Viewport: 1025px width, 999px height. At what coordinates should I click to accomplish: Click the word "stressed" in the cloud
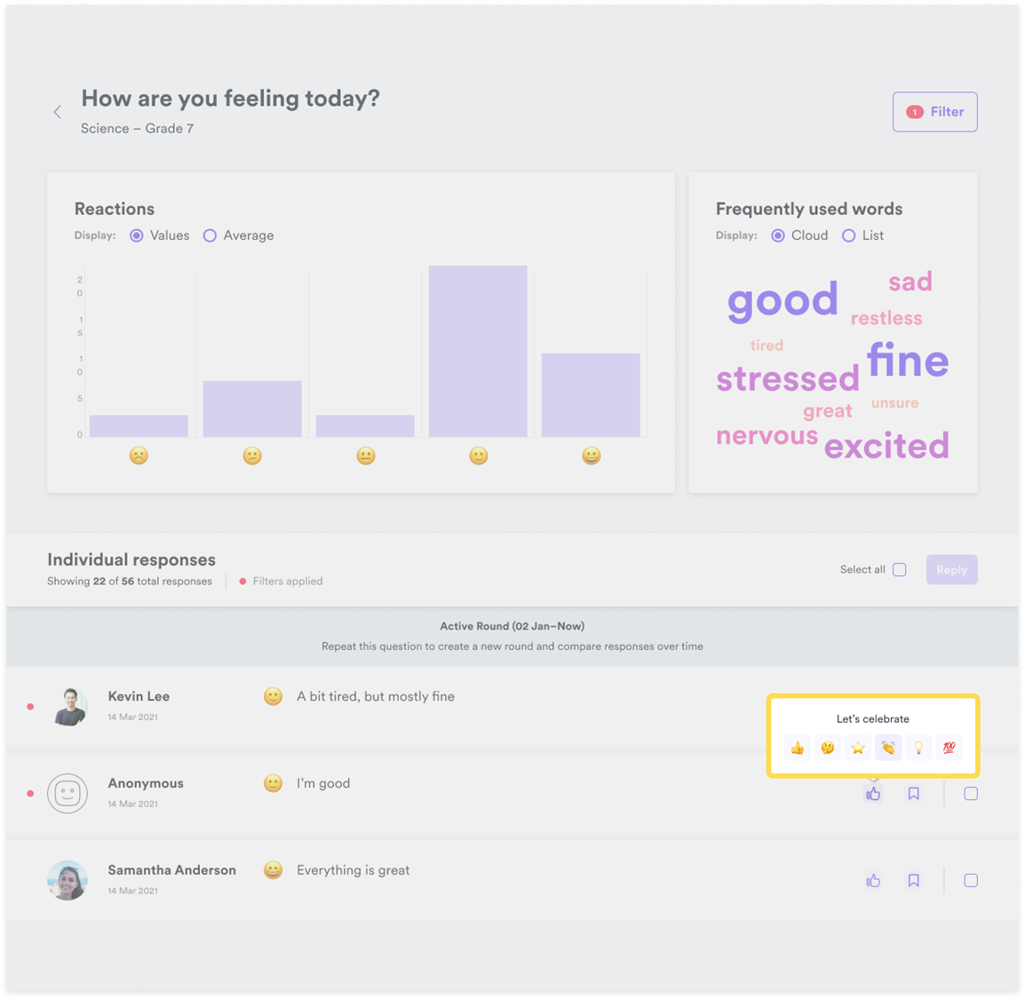click(787, 379)
